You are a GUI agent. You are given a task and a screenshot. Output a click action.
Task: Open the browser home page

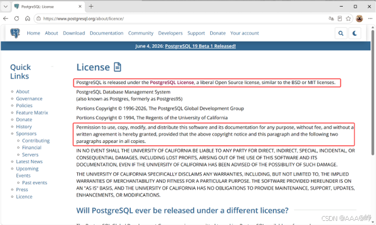[x=27, y=18]
